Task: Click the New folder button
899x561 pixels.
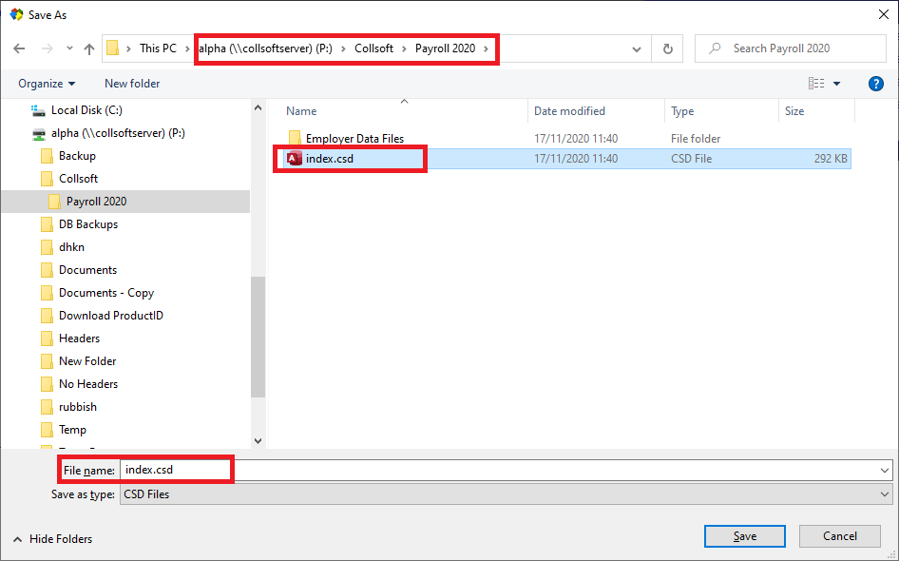Action: point(132,84)
